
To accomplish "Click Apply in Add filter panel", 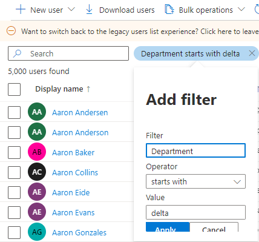I will 168,227.
